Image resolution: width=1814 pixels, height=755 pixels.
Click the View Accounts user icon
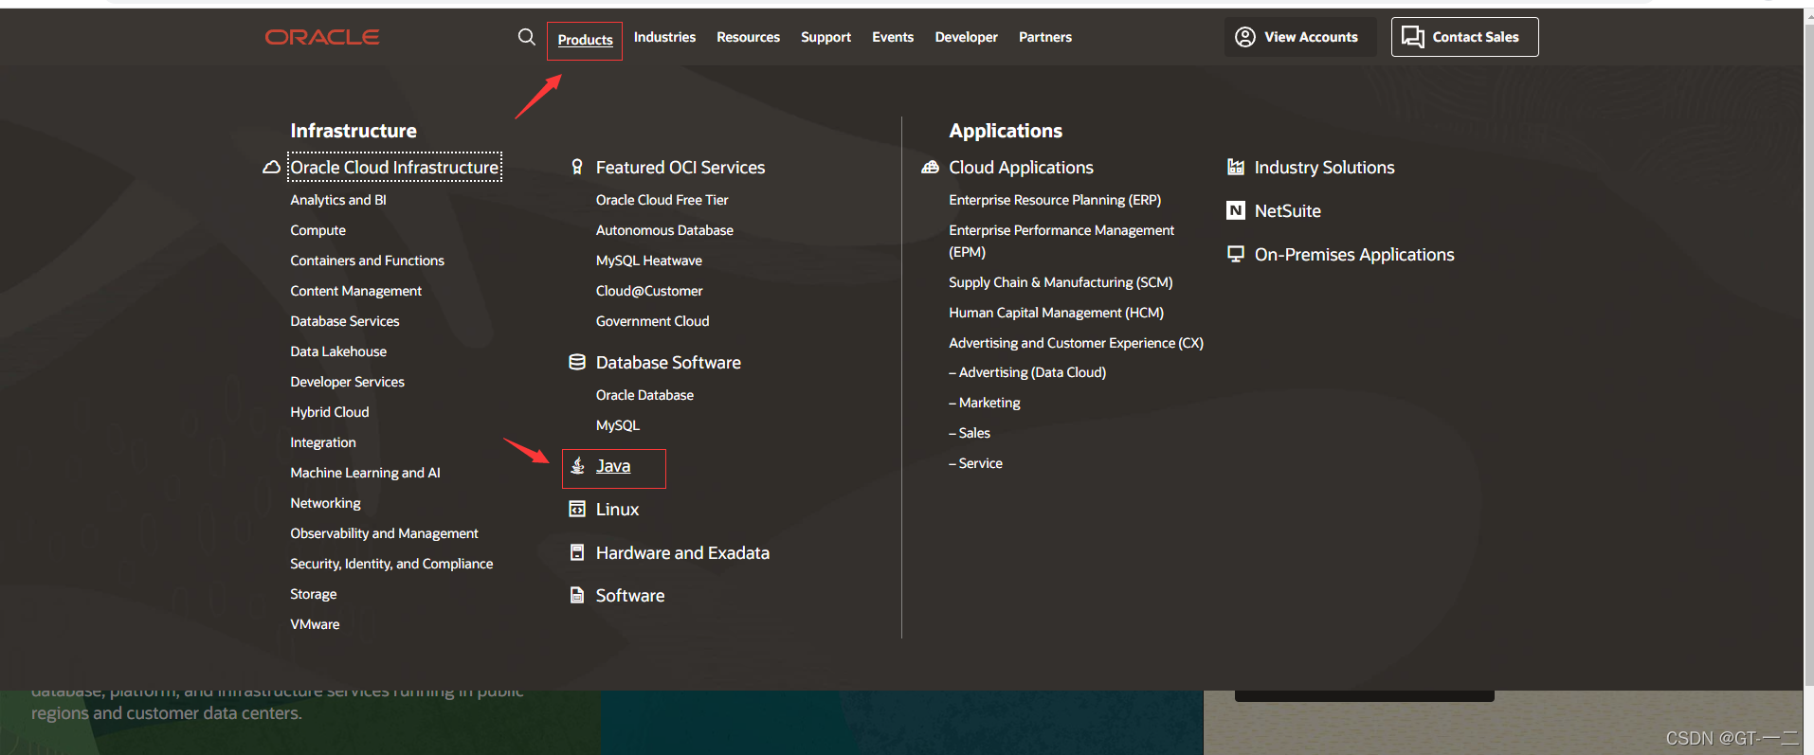[x=1245, y=37]
